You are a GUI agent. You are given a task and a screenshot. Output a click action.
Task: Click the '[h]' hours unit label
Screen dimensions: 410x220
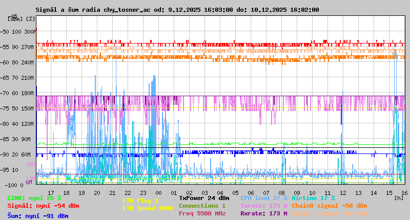pos(399,198)
